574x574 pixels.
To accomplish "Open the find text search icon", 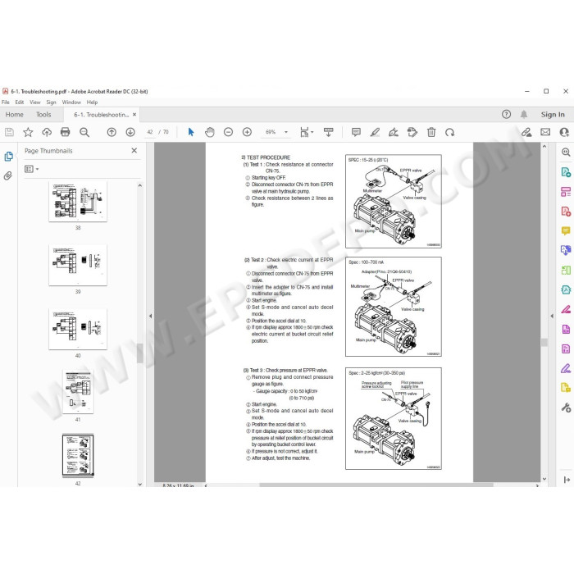I will (x=84, y=132).
